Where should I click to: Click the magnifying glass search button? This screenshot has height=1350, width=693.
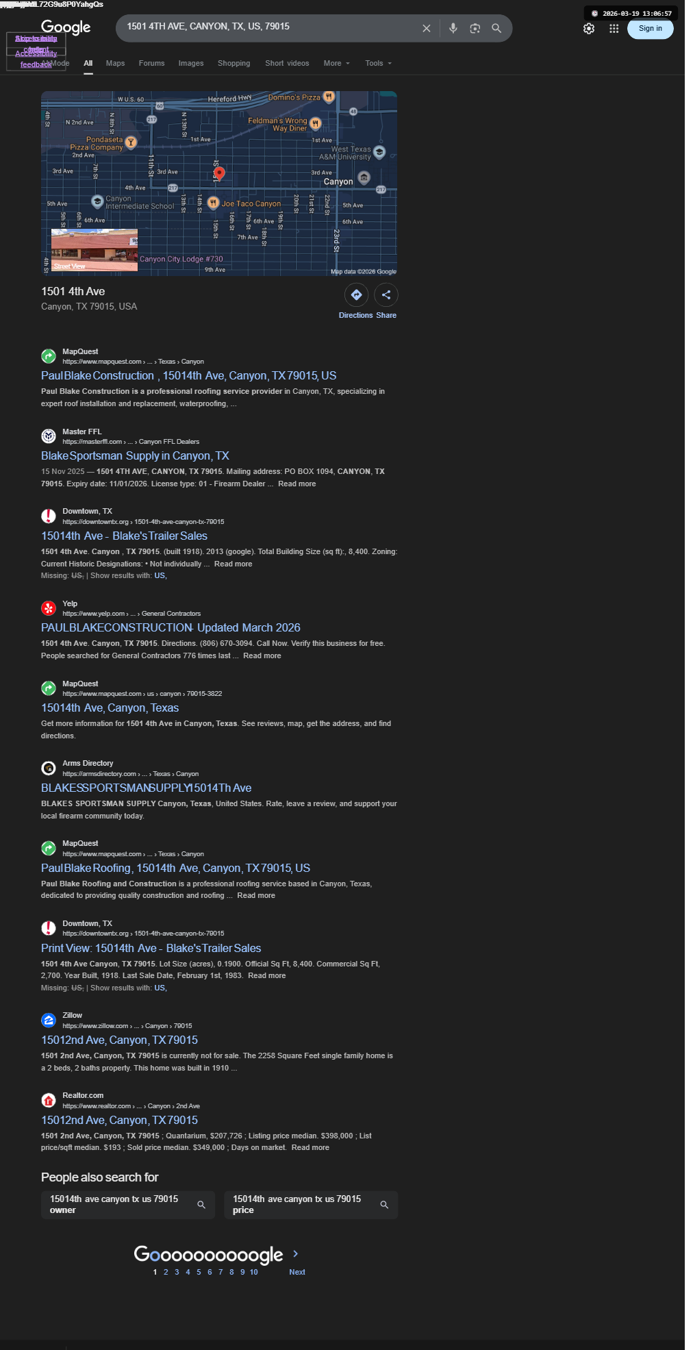(x=496, y=28)
